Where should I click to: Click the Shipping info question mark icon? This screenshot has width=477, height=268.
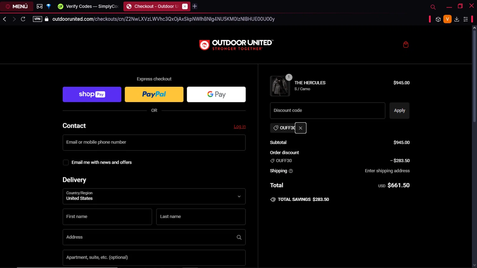click(291, 171)
